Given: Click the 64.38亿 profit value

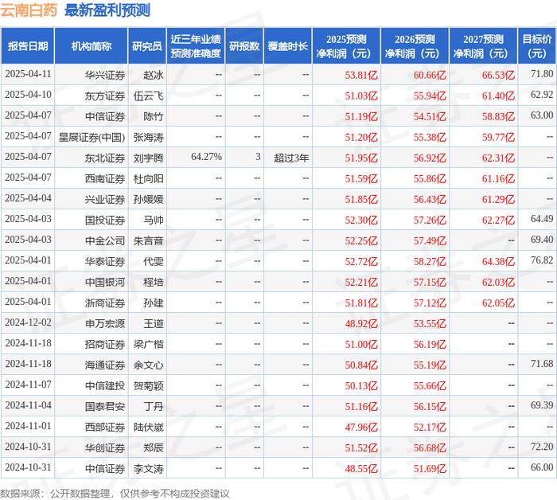Looking at the screenshot, I should (498, 261).
